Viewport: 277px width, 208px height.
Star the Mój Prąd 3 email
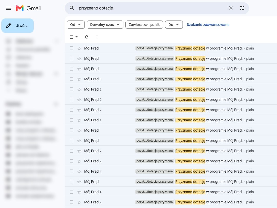[x=79, y=79]
